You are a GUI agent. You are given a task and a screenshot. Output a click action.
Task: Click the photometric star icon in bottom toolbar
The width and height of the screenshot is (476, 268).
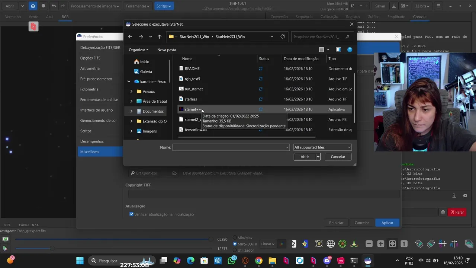click(x=305, y=244)
